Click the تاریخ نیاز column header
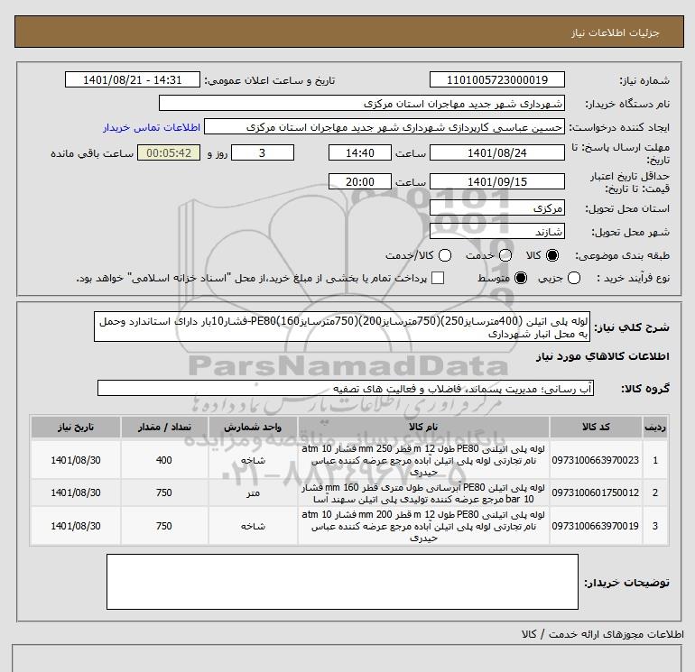 [x=75, y=427]
